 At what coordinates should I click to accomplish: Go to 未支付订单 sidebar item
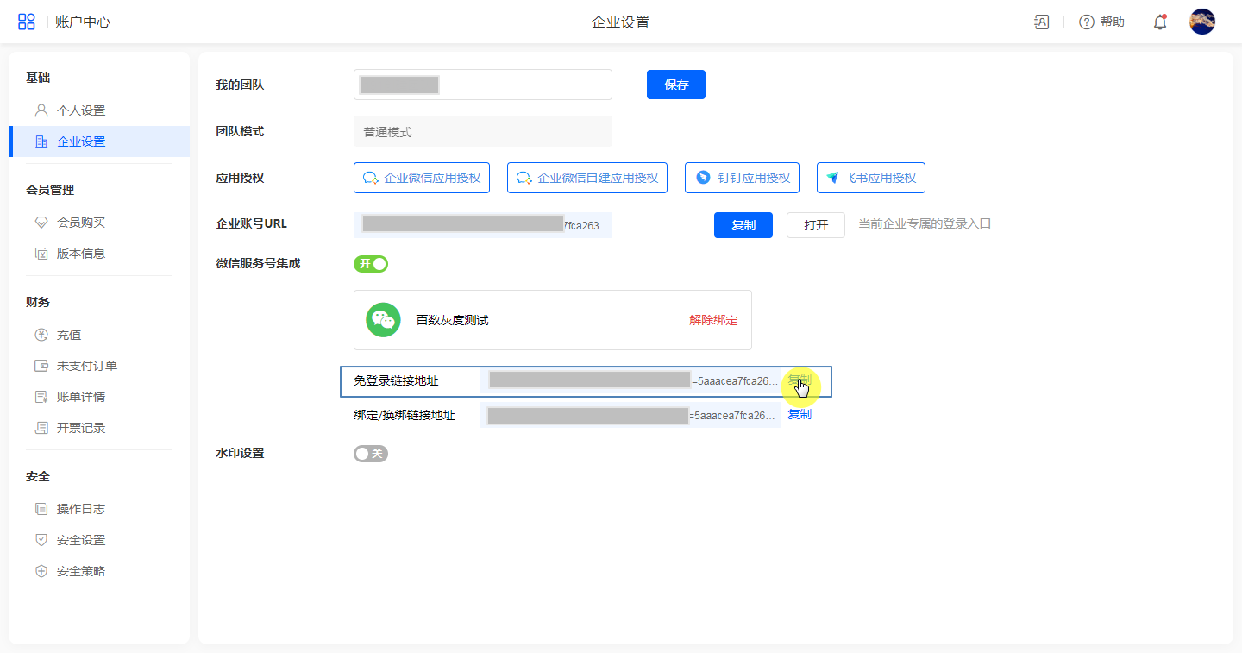click(86, 366)
